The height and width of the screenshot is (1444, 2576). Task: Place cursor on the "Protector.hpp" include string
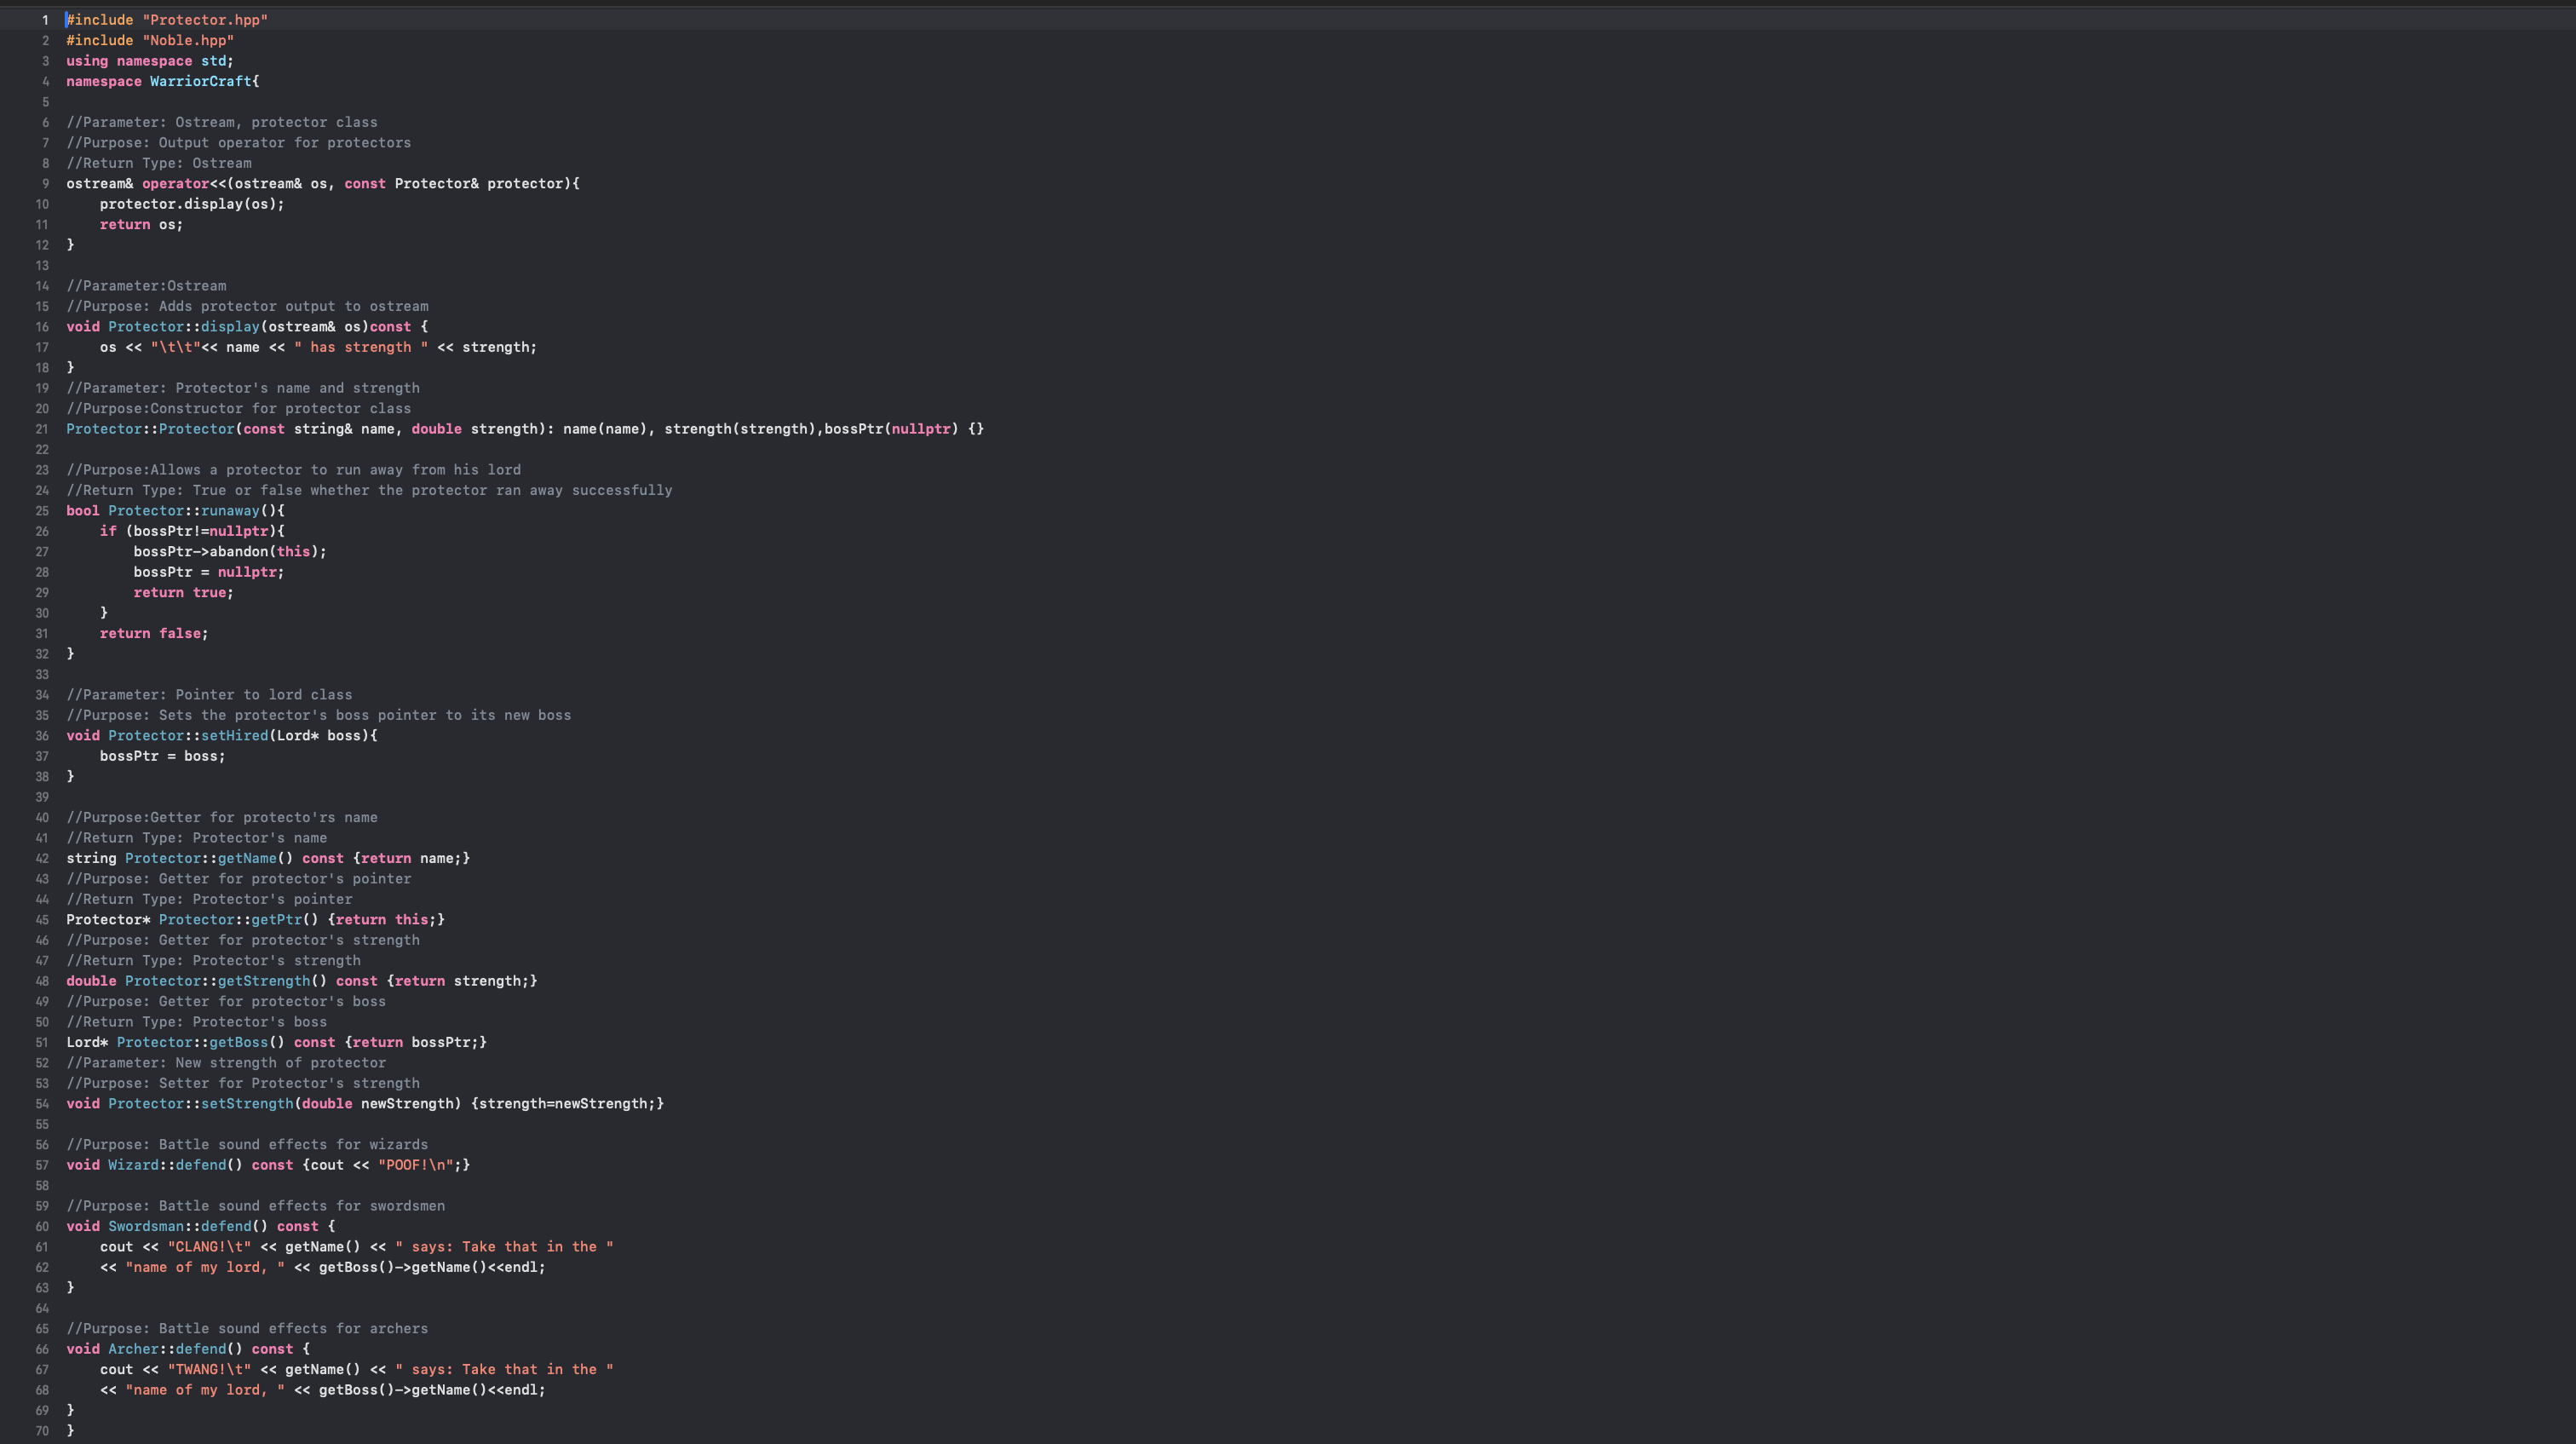[205, 20]
